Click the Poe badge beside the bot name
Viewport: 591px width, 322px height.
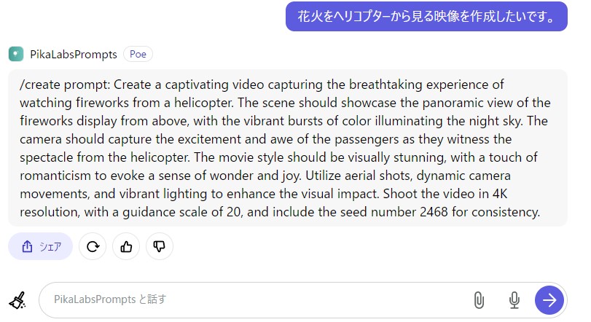pos(138,54)
